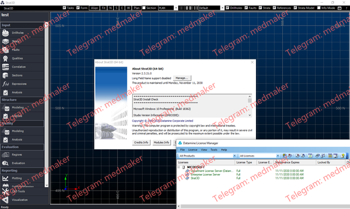
Task: Open the Sections tool
Action: click(x=22, y=76)
